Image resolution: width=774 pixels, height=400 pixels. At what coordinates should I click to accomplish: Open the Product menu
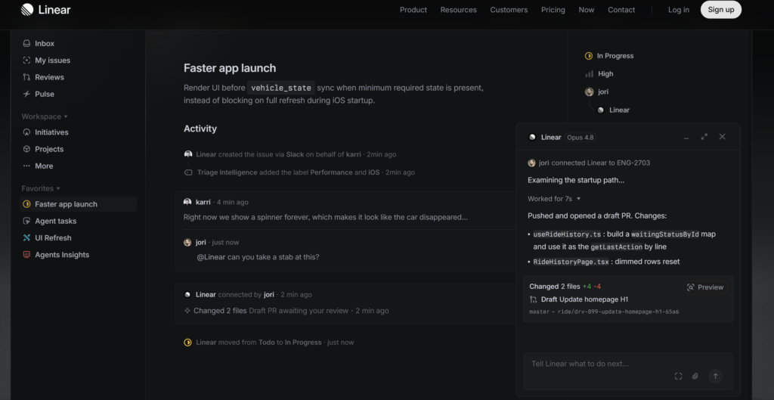(413, 10)
